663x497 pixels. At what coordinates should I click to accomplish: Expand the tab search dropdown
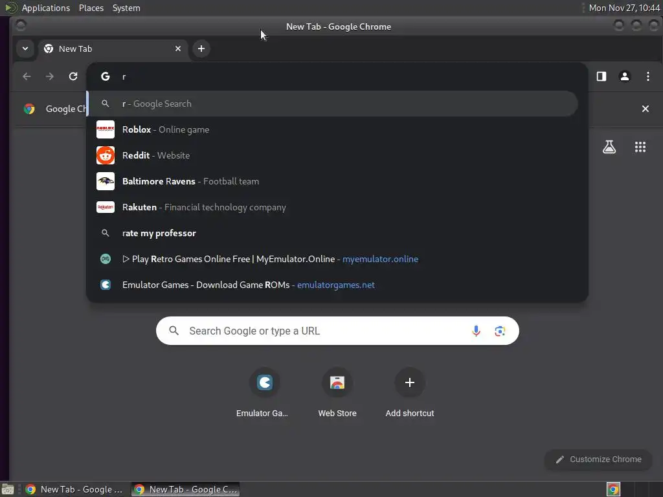(25, 49)
